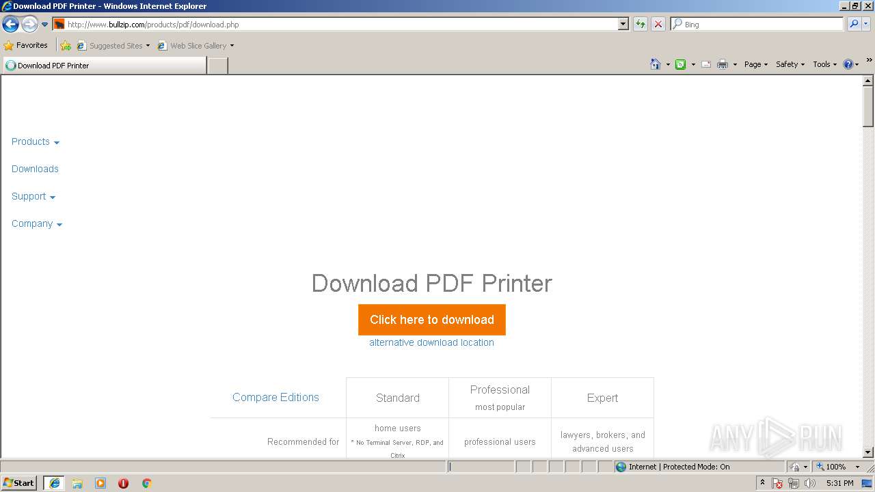Click the 5:31 PM system clock

point(839,483)
